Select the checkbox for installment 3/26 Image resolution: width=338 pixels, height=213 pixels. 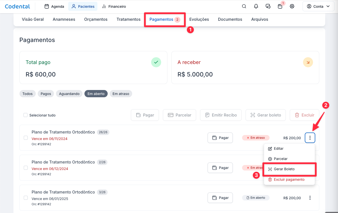[x=26, y=198]
